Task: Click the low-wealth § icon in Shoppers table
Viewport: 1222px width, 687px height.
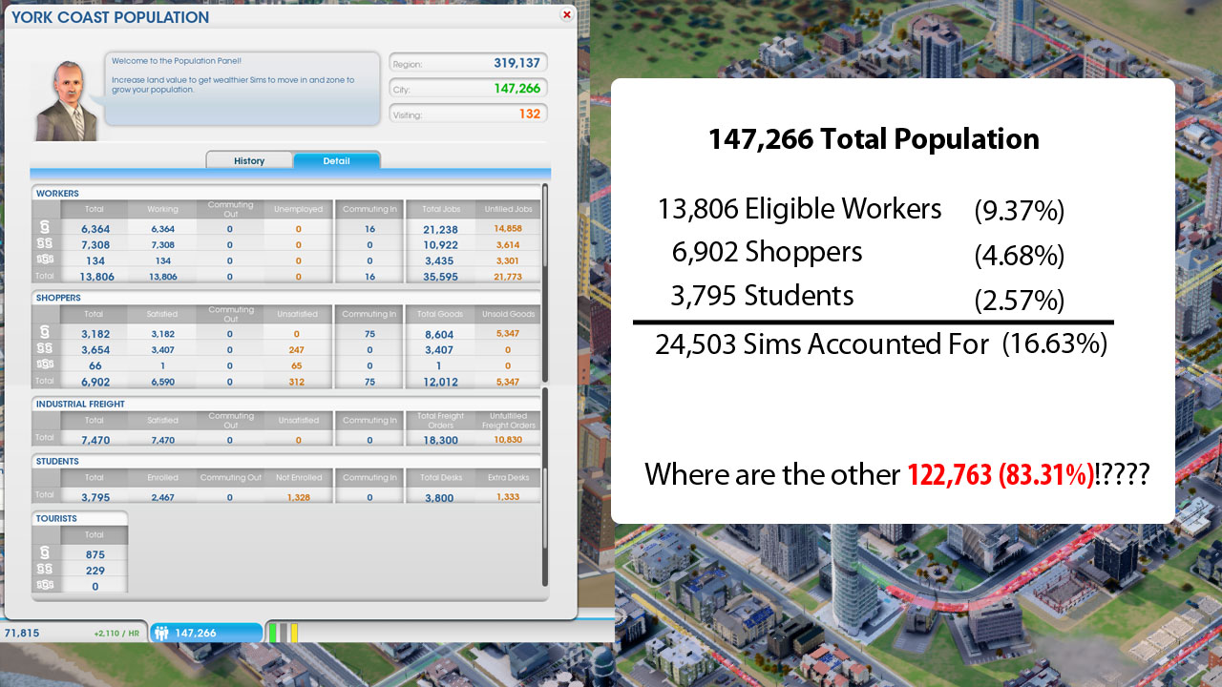Action: 44,333
